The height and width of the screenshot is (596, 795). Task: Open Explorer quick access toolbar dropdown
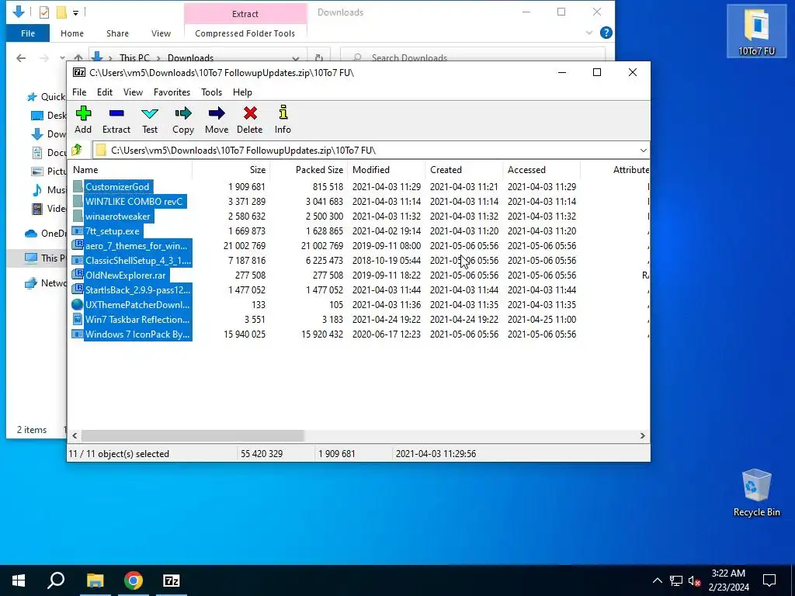[75, 12]
